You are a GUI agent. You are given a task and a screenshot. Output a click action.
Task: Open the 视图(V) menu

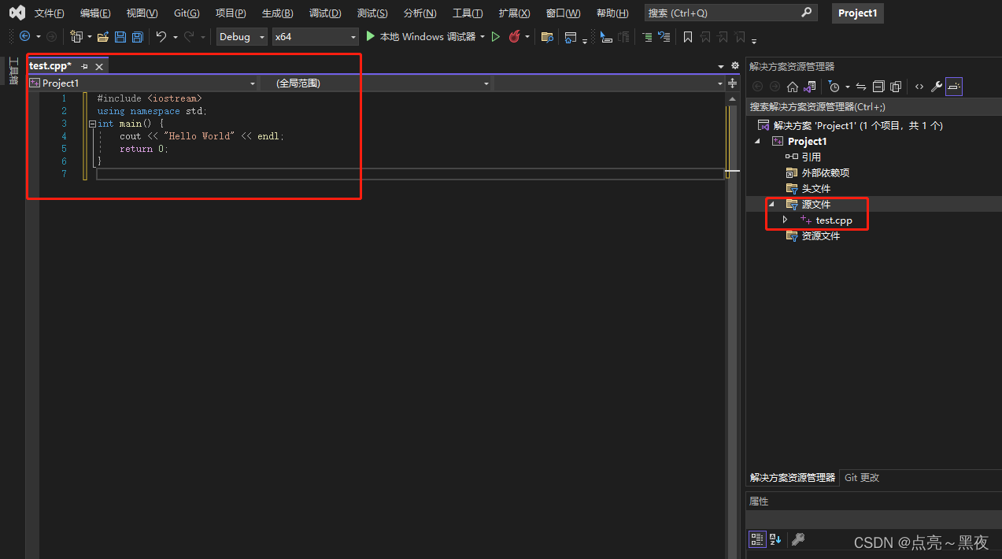[142, 13]
